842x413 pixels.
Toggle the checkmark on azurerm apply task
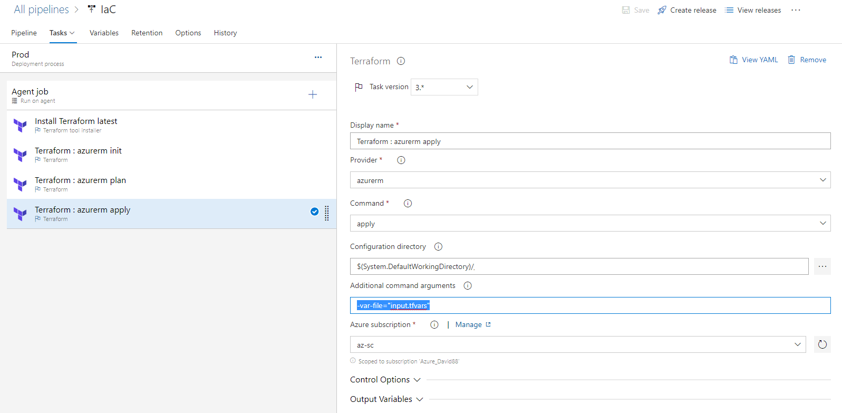click(314, 212)
